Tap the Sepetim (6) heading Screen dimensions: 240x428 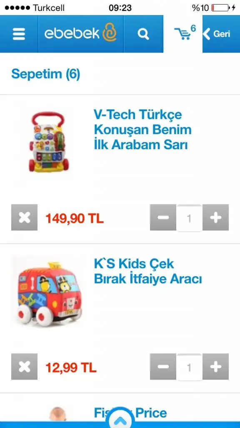(x=46, y=74)
